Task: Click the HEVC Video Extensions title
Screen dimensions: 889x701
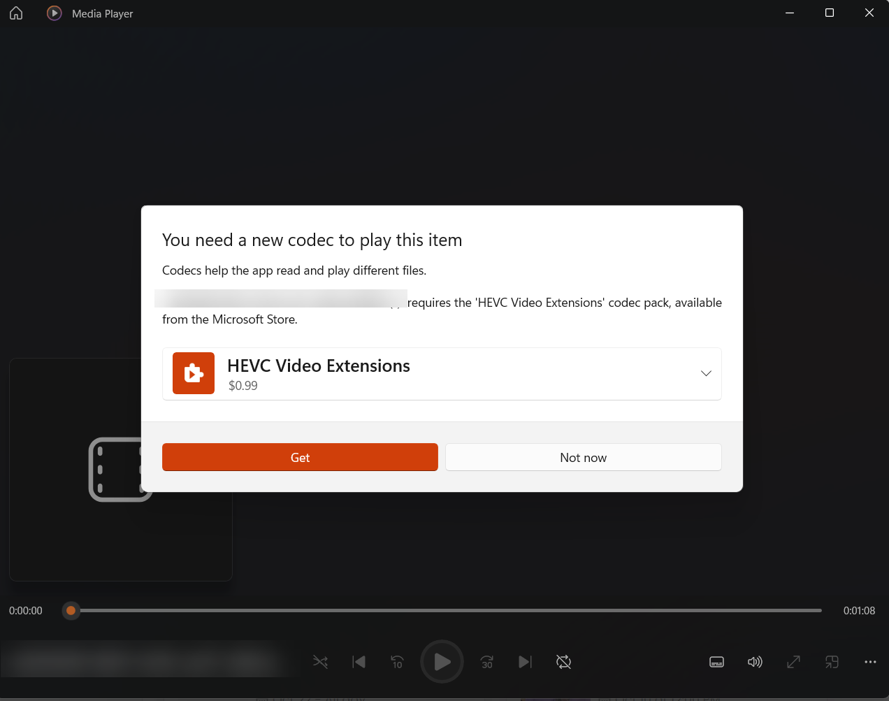Action: click(319, 366)
